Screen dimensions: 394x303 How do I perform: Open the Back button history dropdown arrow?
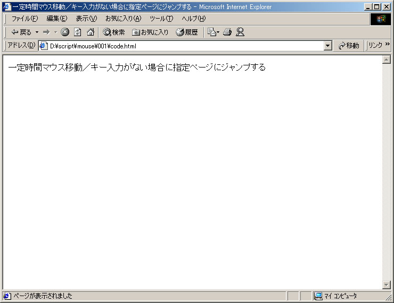pyautogui.click(x=37, y=32)
